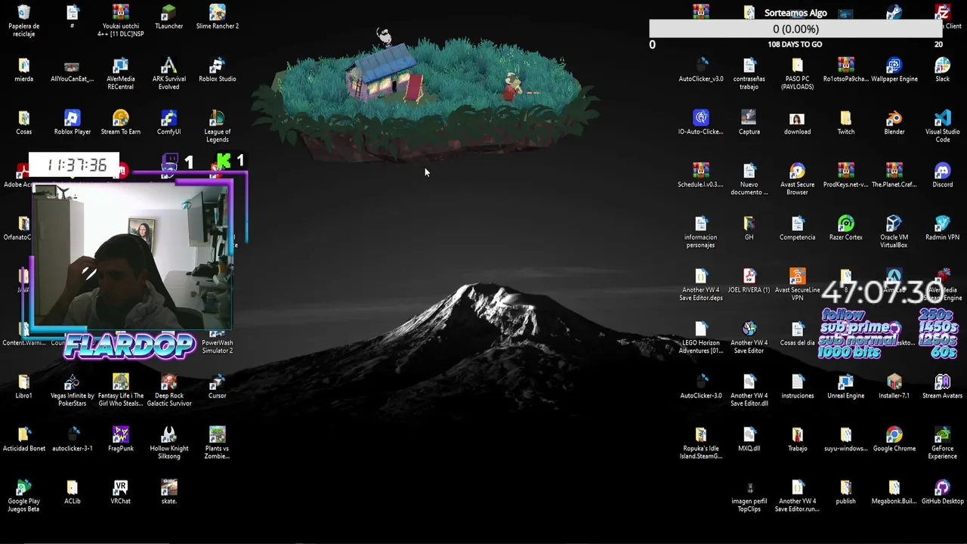This screenshot has height=544, width=967.
Task: Select Another YW 4 Save Editor.deps file
Action: pos(700,277)
